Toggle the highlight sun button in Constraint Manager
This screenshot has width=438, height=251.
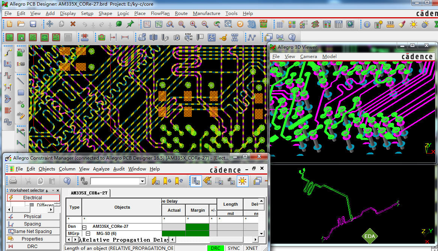pos(242,181)
